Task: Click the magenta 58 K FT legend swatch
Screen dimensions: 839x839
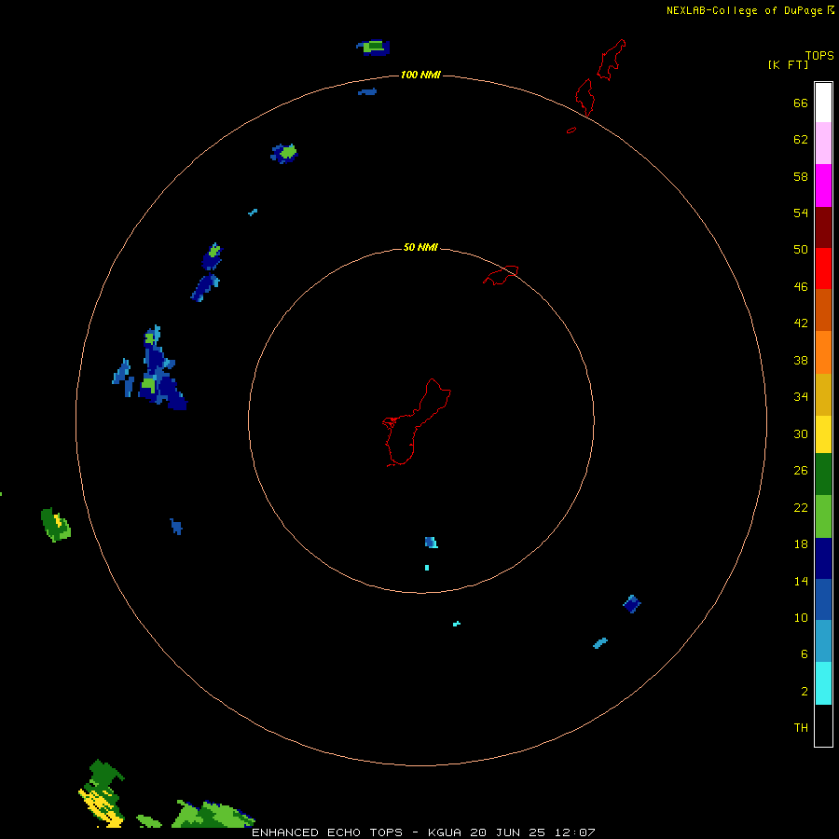Action: pyautogui.click(x=823, y=186)
